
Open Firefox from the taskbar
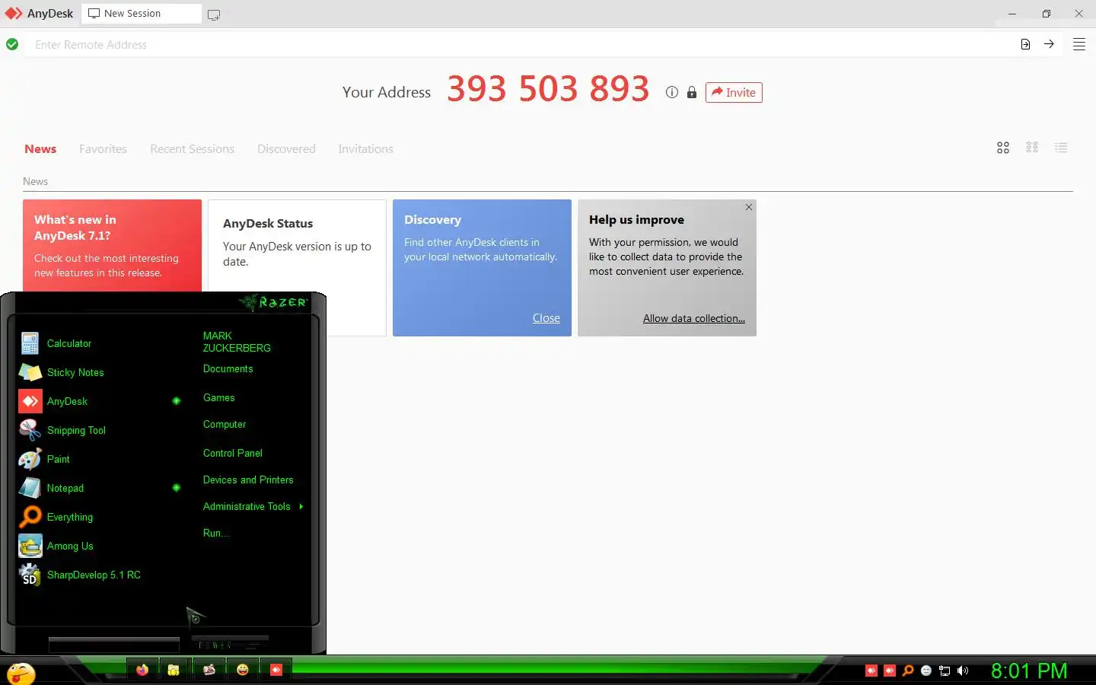(142, 670)
